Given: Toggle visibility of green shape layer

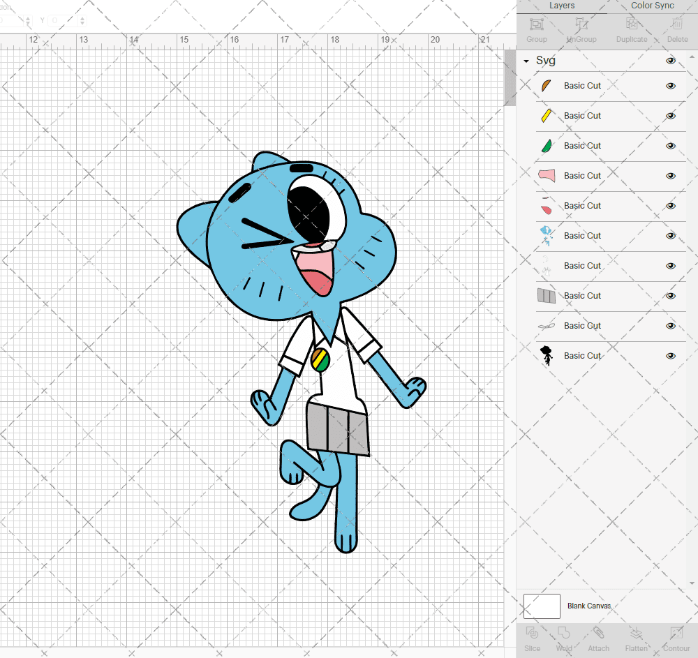Looking at the screenshot, I should [670, 146].
